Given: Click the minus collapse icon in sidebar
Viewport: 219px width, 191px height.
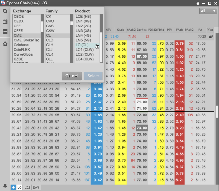Looking at the screenshot, I should coord(5,31).
